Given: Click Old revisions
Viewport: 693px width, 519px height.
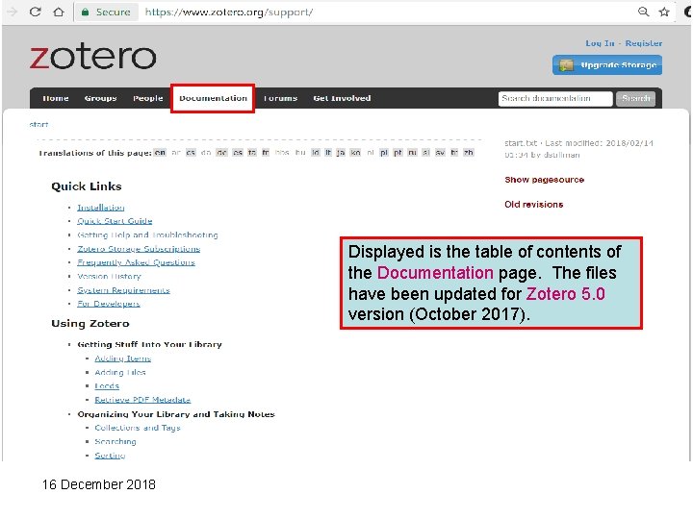Looking at the screenshot, I should point(534,205).
